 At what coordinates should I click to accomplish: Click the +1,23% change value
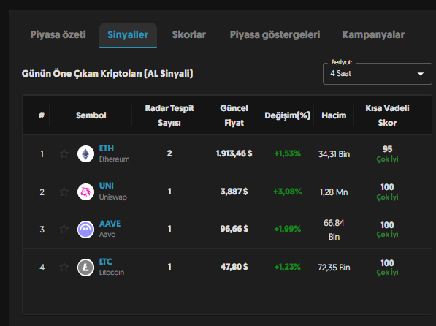[x=287, y=267]
